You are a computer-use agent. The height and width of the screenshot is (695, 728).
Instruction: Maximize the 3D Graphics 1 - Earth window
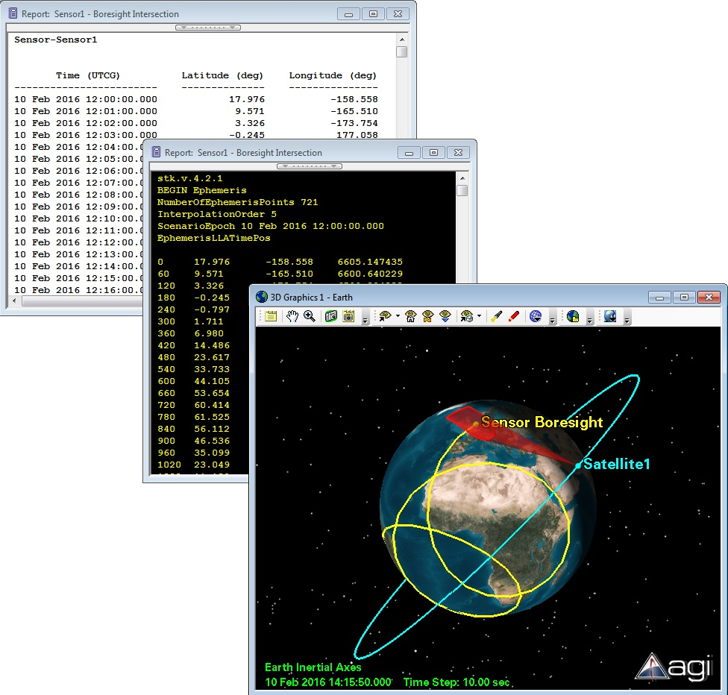684,297
